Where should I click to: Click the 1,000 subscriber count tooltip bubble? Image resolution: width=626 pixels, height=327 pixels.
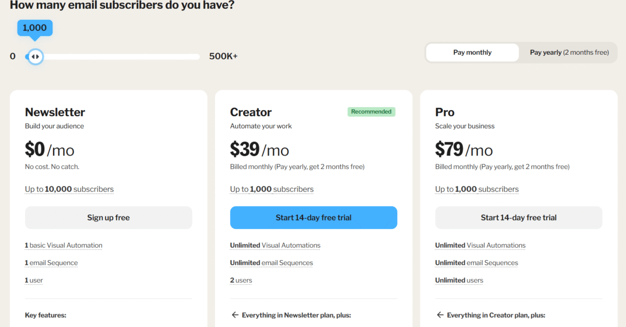pyautogui.click(x=34, y=28)
